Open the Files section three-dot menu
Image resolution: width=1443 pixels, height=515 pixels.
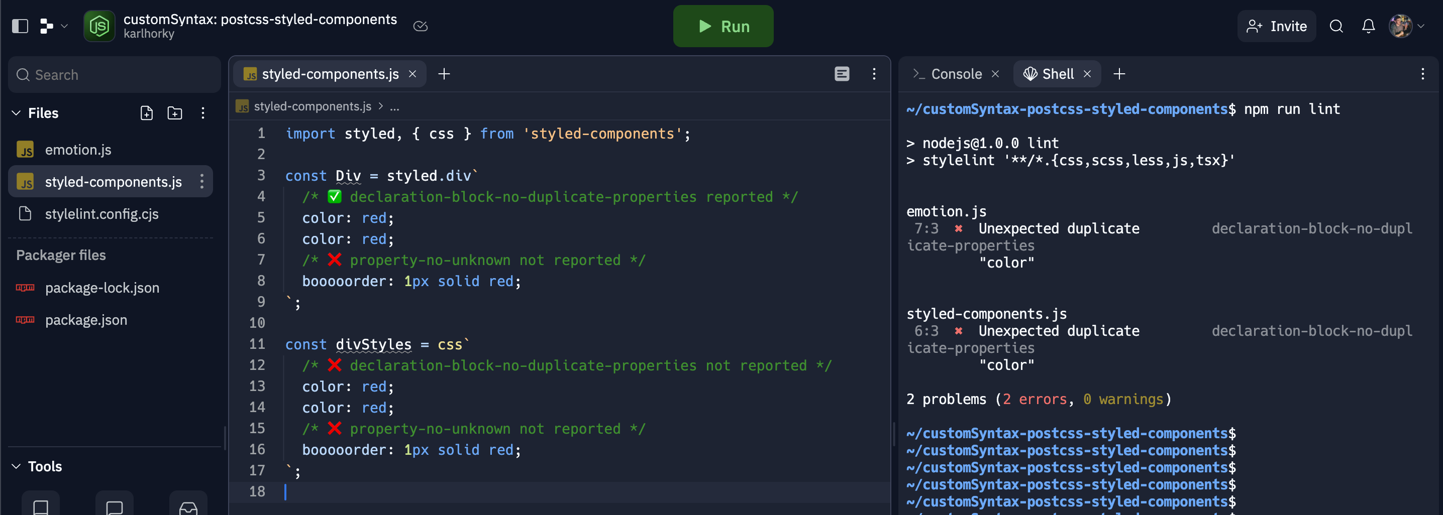point(203,113)
